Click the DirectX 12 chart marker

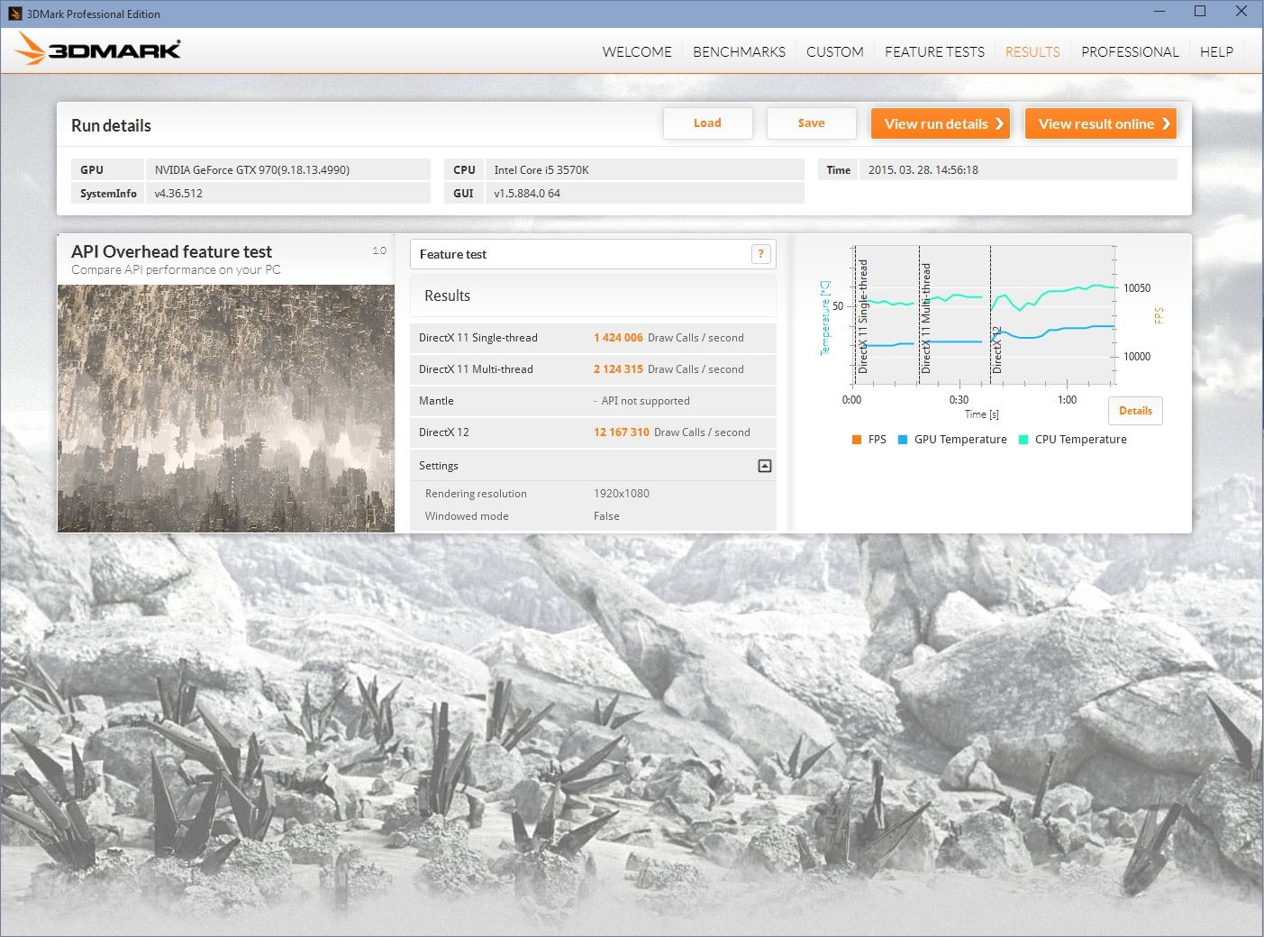coord(996,350)
